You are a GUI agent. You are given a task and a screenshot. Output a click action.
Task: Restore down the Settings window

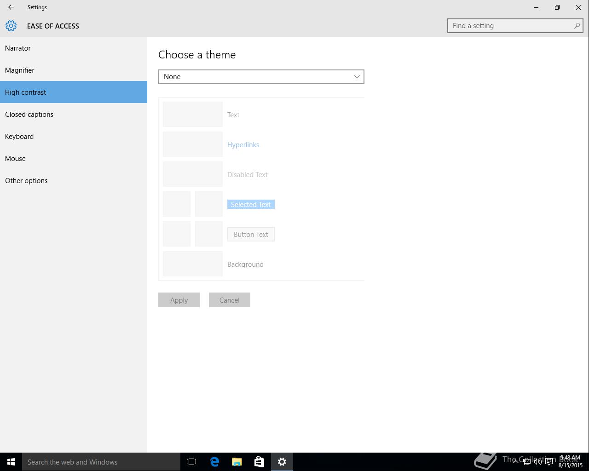click(x=557, y=7)
